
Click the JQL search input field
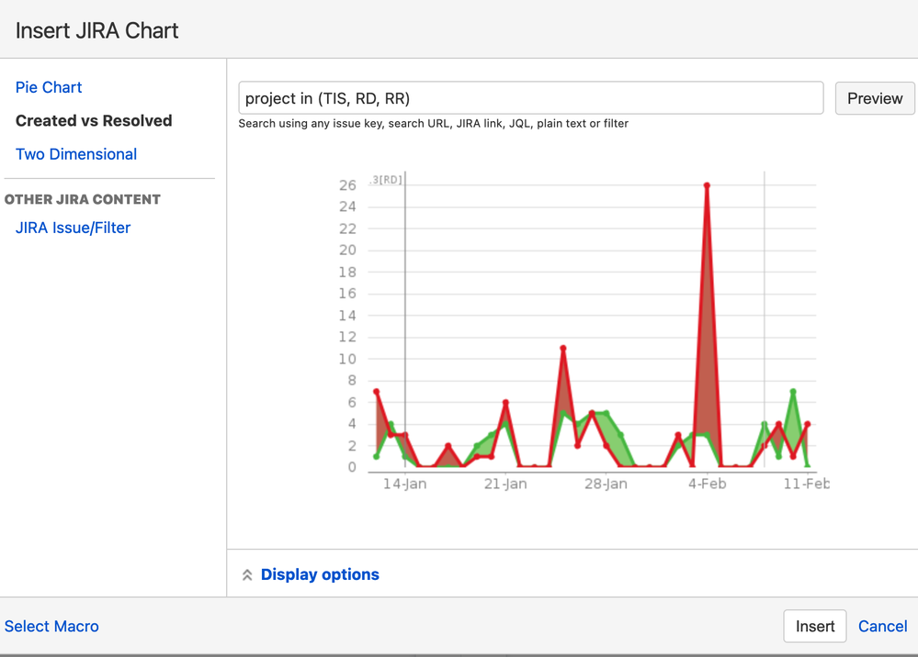pos(530,98)
